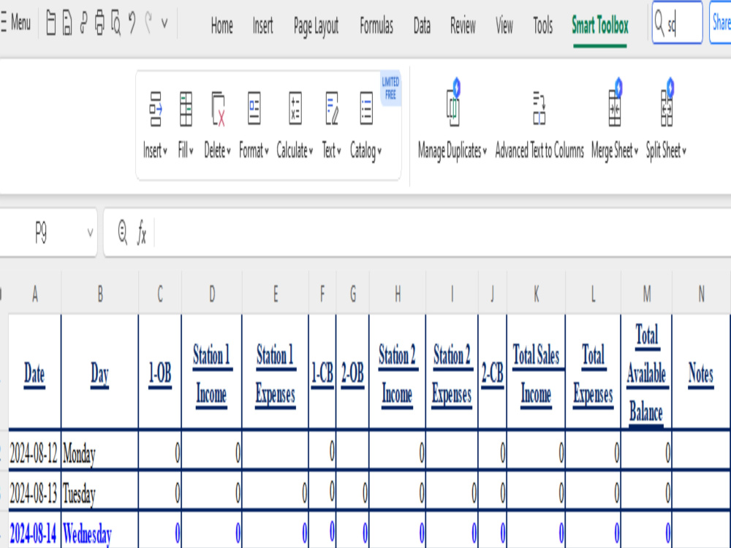Screen dimensions: 731x548
Task: Click the Merge Sheet icon
Action: [x=616, y=102]
